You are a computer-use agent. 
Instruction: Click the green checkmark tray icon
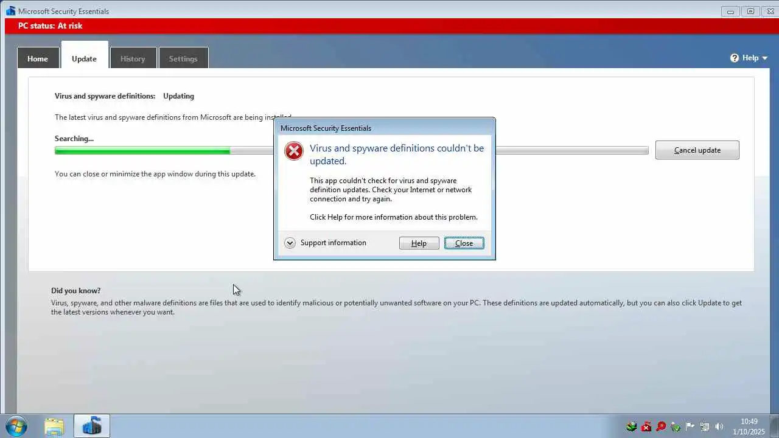tap(676, 426)
